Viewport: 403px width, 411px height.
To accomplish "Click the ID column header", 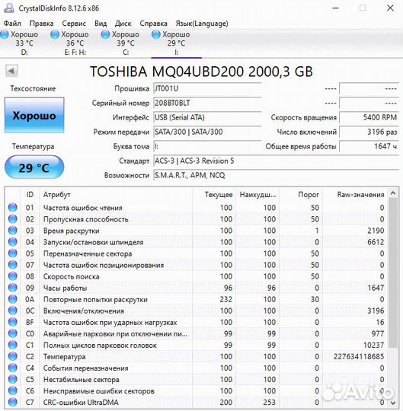I will [30, 195].
